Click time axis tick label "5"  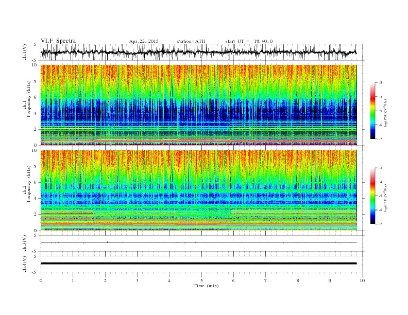click(201, 281)
